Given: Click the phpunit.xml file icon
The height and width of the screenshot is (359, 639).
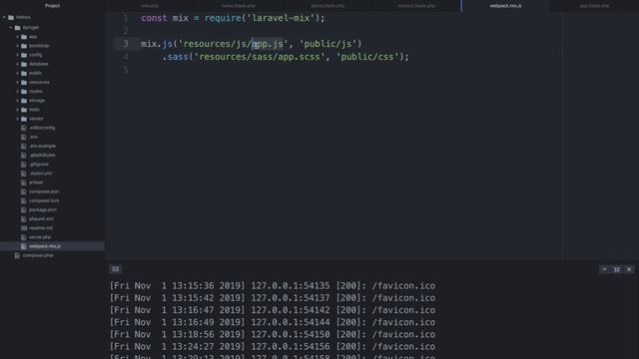Looking at the screenshot, I should tap(24, 218).
